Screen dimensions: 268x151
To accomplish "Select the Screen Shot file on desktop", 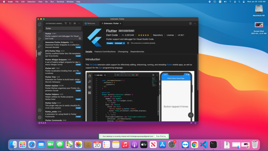I will 259,28.
